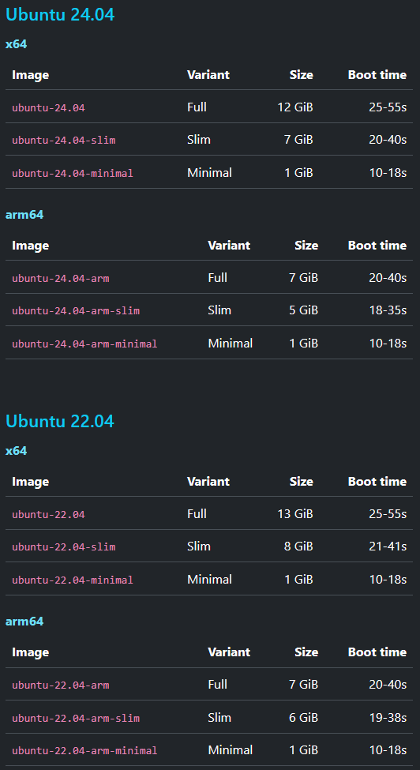Click the ubuntu-24.04-arm Full image name
420x770 pixels.
pos(61,279)
